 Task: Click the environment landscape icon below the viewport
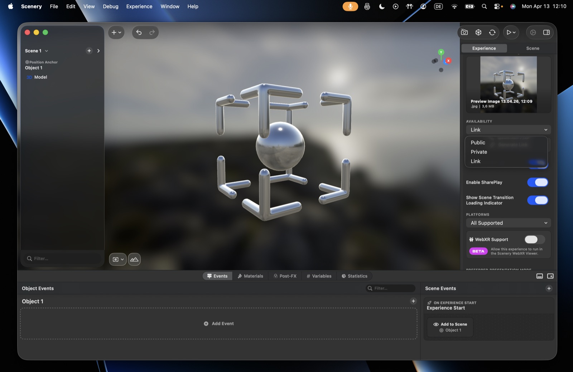point(134,259)
